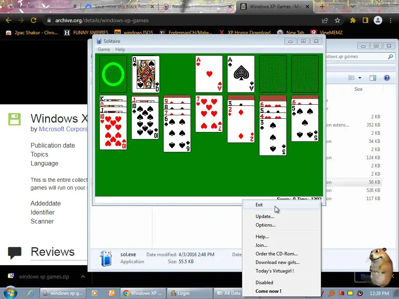The image size is (399, 299).
Task: Select the 526 KB file row
Action: point(354,190)
